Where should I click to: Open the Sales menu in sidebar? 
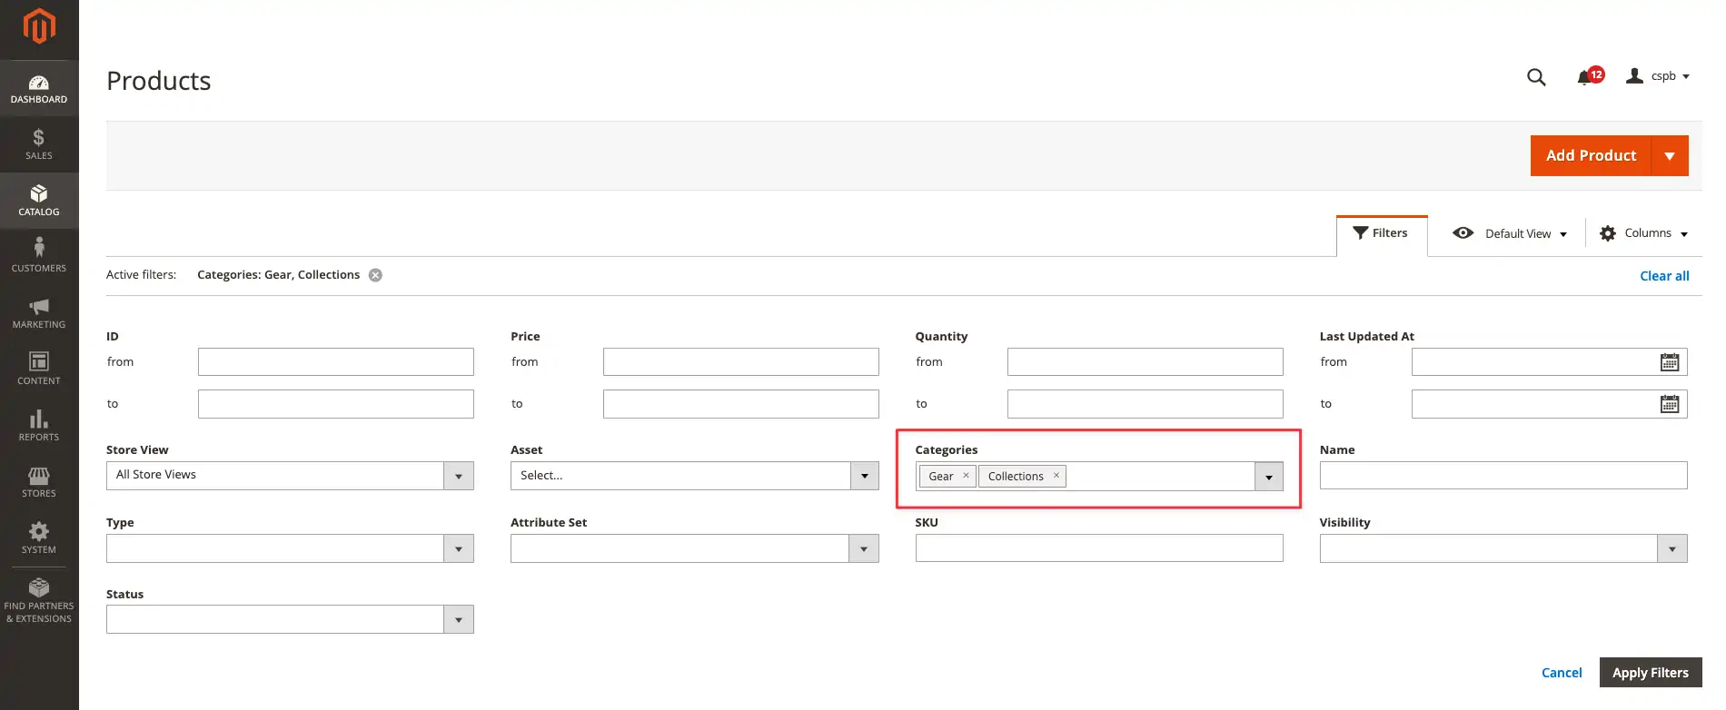[39, 144]
